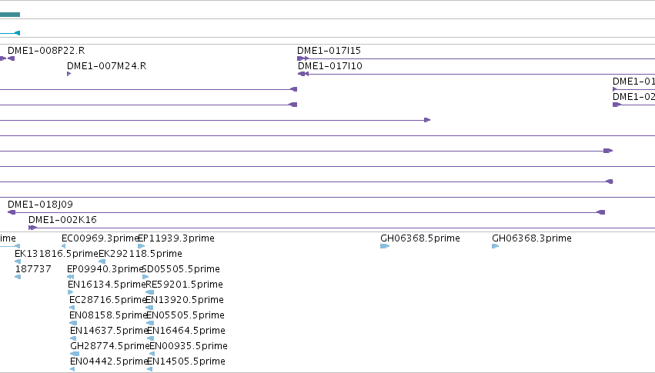655x373 pixels.
Task: Click the EN16464.5prime label
Action: [x=186, y=331]
